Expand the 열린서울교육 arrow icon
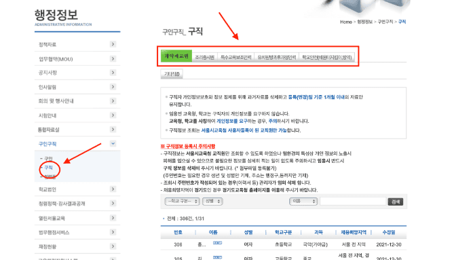This screenshot has height=260, width=471. pos(113,218)
